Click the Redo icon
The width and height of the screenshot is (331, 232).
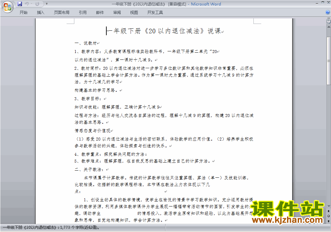[37, 4]
